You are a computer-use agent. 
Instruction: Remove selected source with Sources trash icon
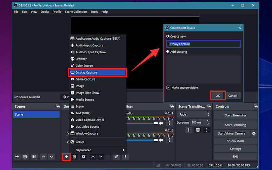[74, 157]
